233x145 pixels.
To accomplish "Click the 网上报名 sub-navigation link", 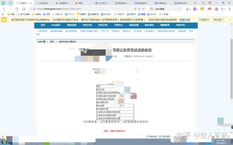I will coord(137,31).
